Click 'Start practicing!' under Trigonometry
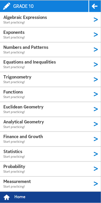 [14, 82]
